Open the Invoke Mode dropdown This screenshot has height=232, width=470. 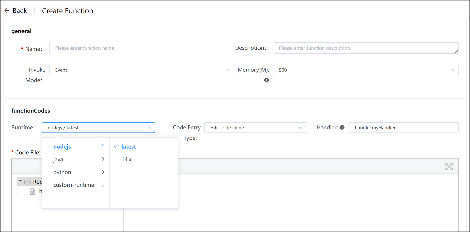tap(142, 70)
